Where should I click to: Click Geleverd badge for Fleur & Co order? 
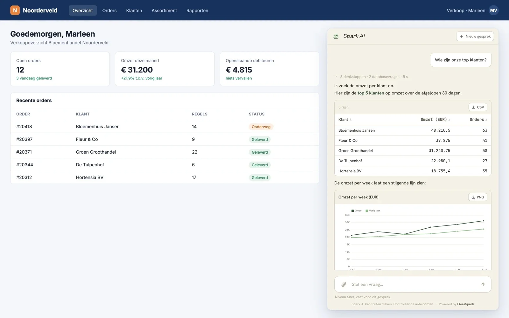[260, 140]
